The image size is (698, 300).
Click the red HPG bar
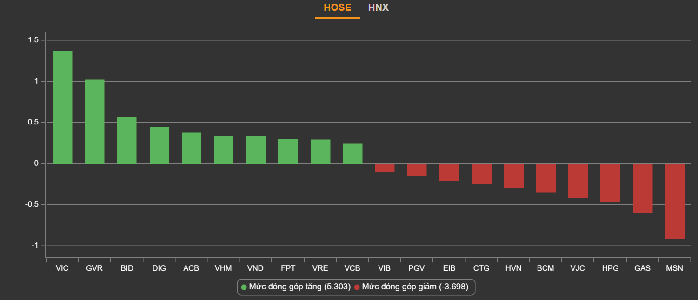(610, 183)
